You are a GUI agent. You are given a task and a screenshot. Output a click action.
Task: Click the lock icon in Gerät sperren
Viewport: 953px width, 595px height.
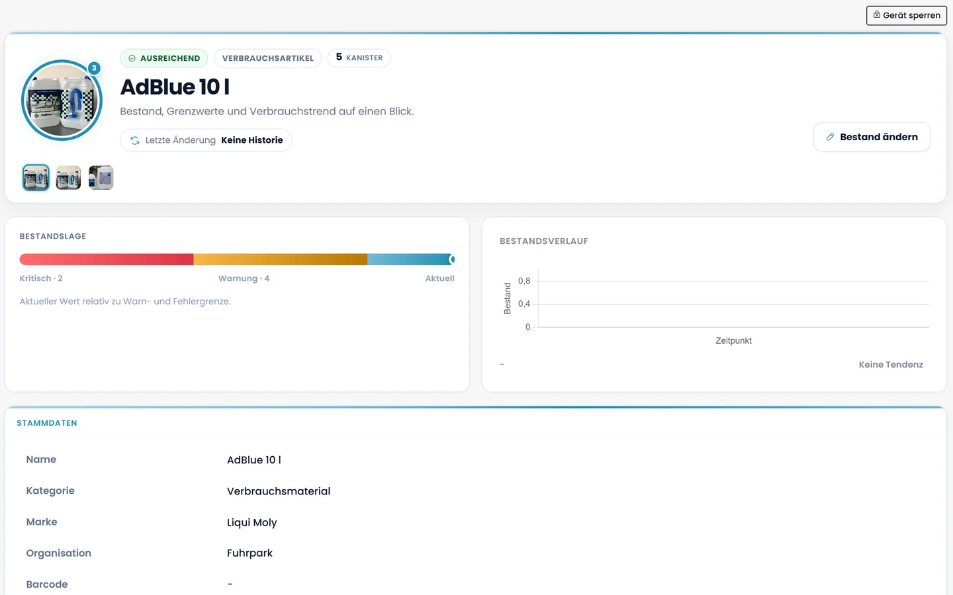tap(876, 15)
